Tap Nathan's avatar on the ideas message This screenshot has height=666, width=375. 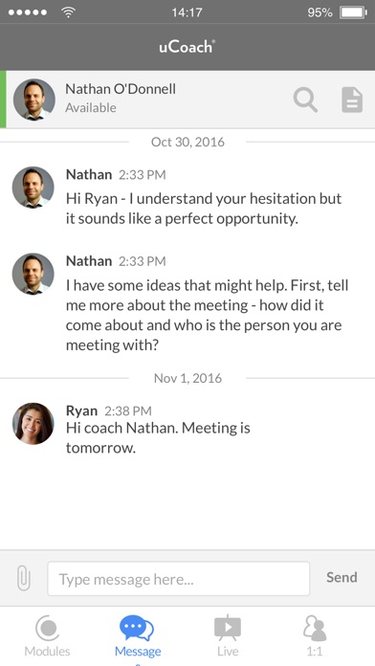pyautogui.click(x=33, y=274)
